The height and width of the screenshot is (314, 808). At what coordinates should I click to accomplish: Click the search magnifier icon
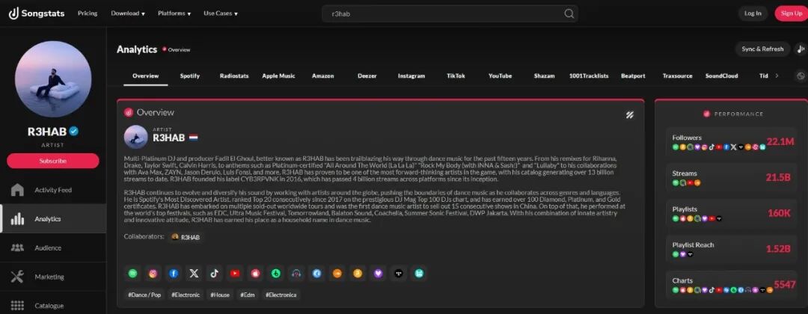569,14
